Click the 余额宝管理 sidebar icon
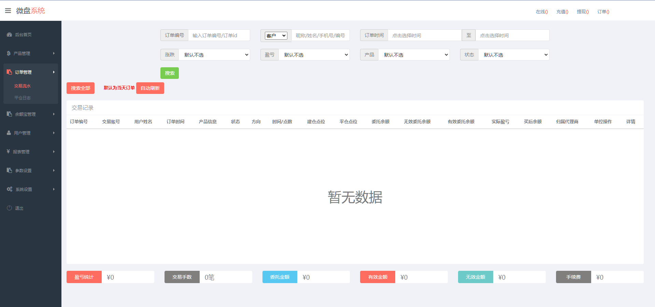This screenshot has width=655, height=307. 9,114
